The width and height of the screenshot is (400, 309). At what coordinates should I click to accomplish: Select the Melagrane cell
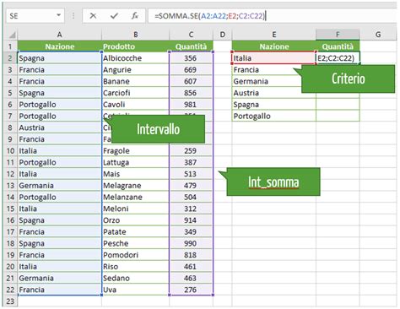pyautogui.click(x=135, y=186)
